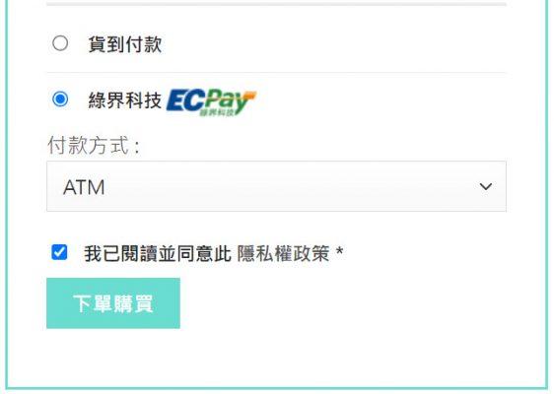Click the orange accent on the ECPay logo
The width and height of the screenshot is (554, 394).
249,95
